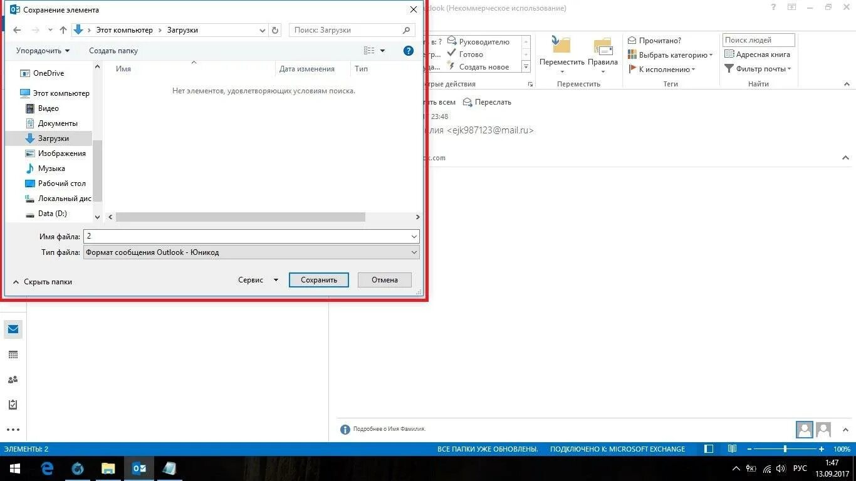
Task: Open the Windows Start menu
Action: point(15,468)
